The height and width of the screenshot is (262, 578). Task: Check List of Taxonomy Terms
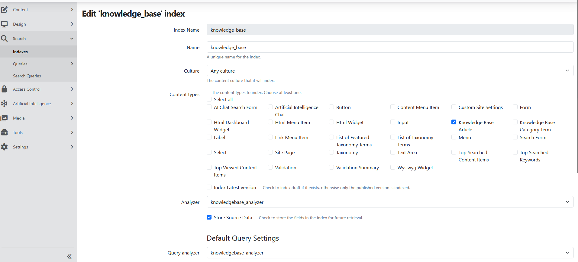pyautogui.click(x=393, y=137)
